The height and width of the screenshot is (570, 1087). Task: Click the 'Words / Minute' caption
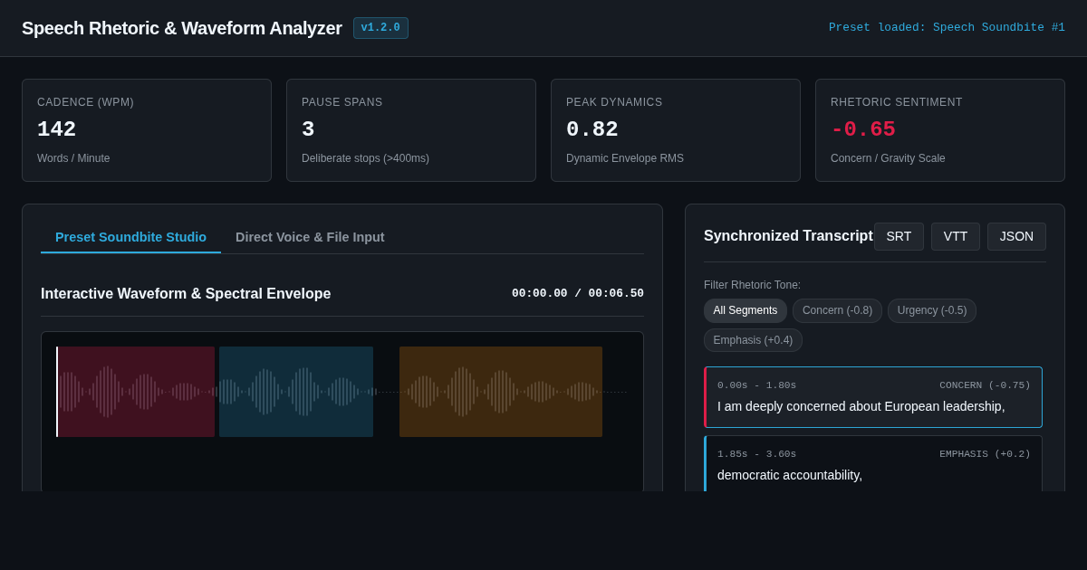pos(73,158)
